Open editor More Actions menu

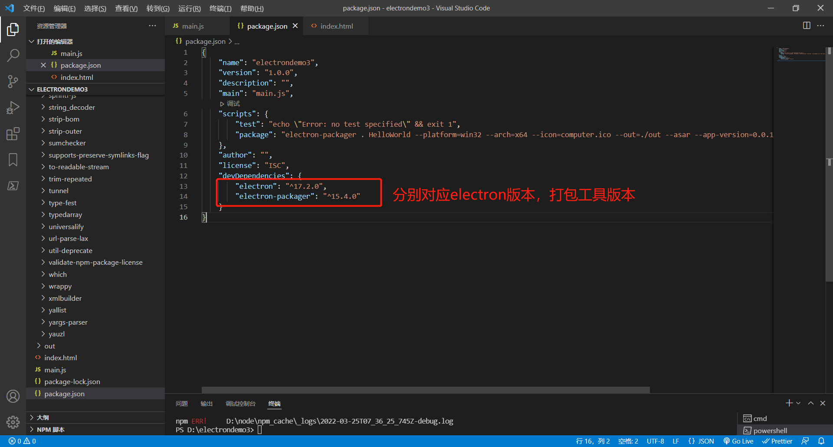[820, 26]
